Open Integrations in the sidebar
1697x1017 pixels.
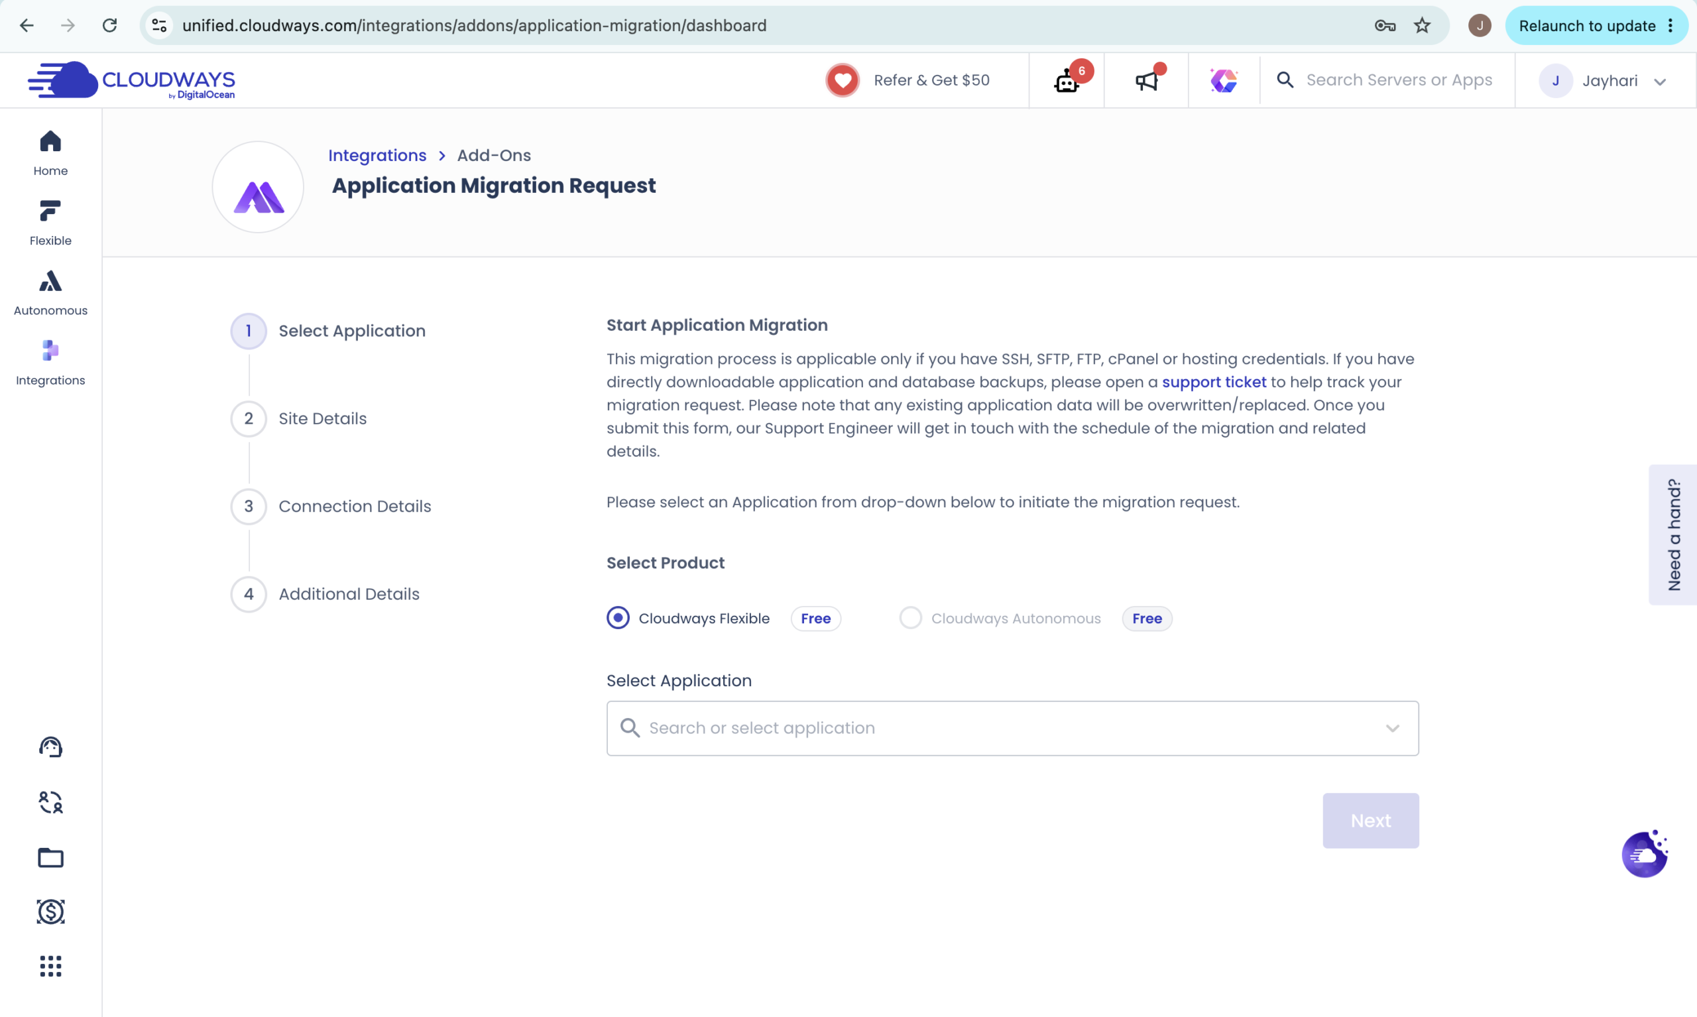(50, 363)
